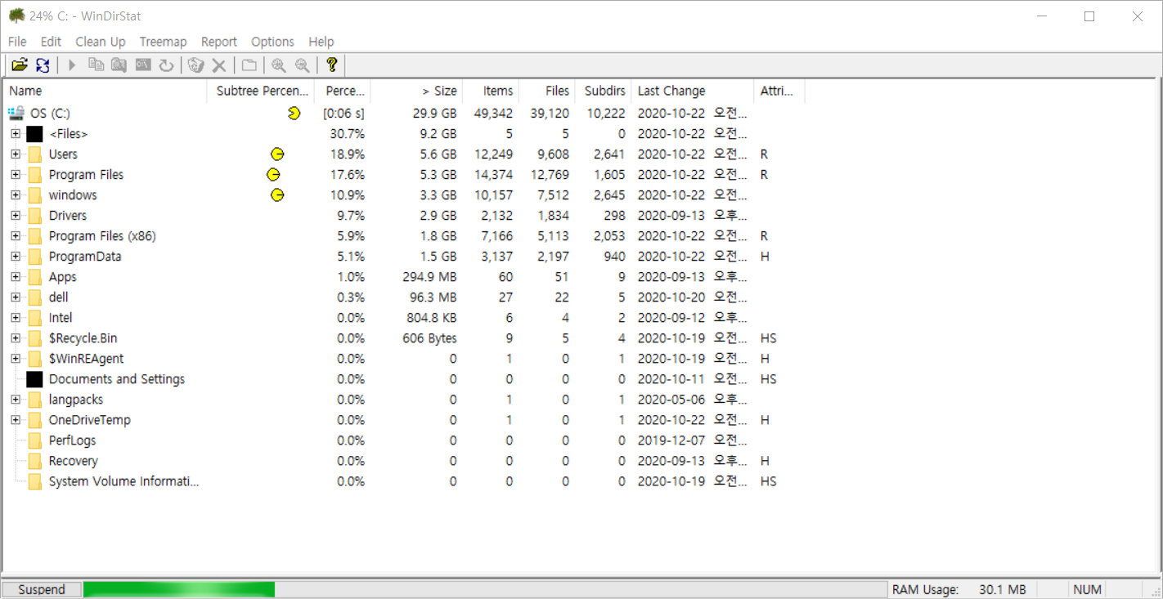
Task: Click the yellow Help question mark icon
Action: (x=331, y=65)
